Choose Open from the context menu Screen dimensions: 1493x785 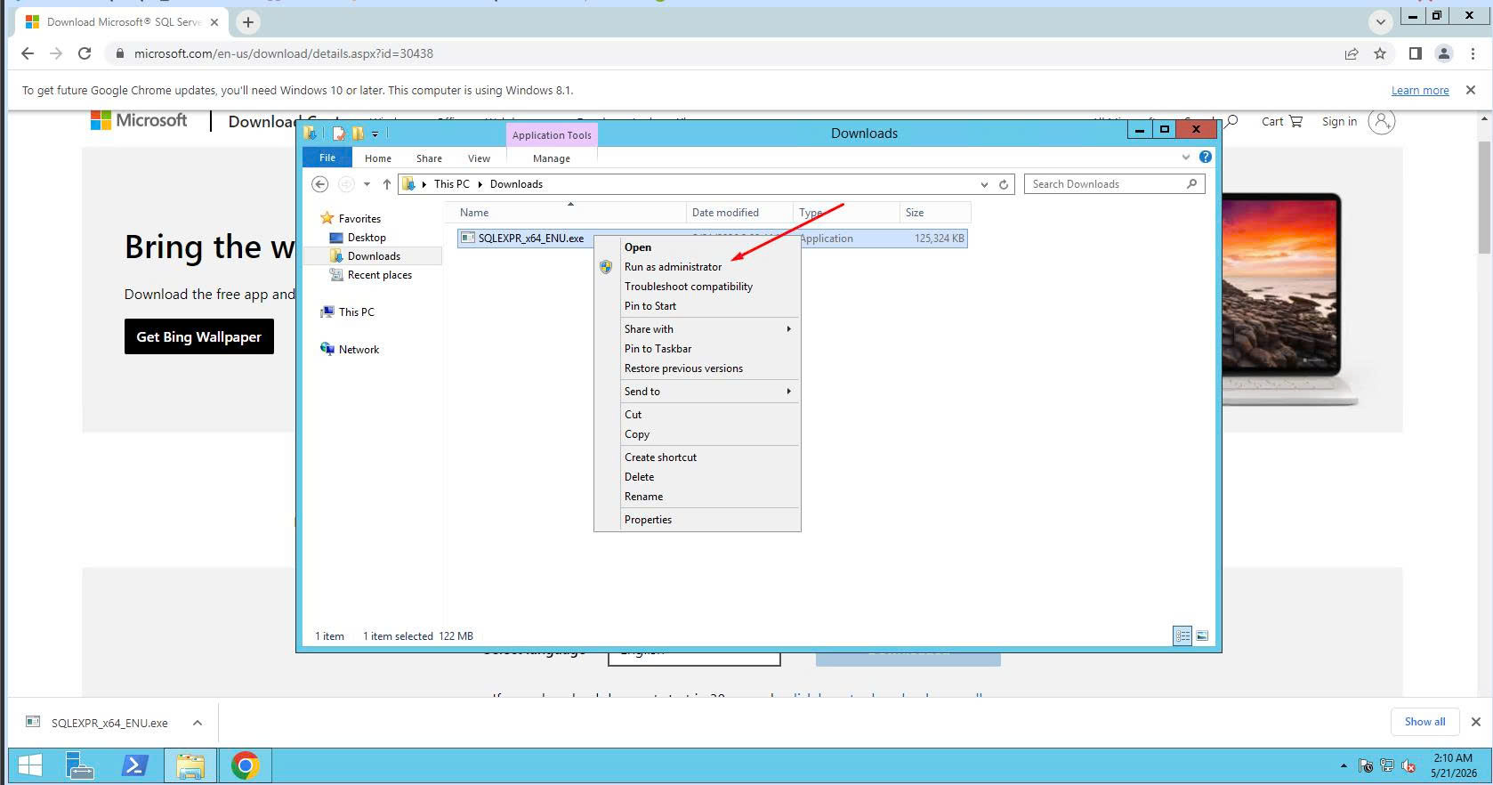(x=638, y=247)
